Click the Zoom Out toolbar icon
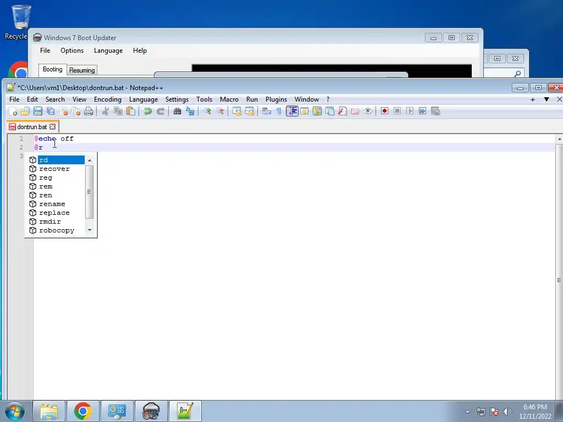 coord(220,111)
